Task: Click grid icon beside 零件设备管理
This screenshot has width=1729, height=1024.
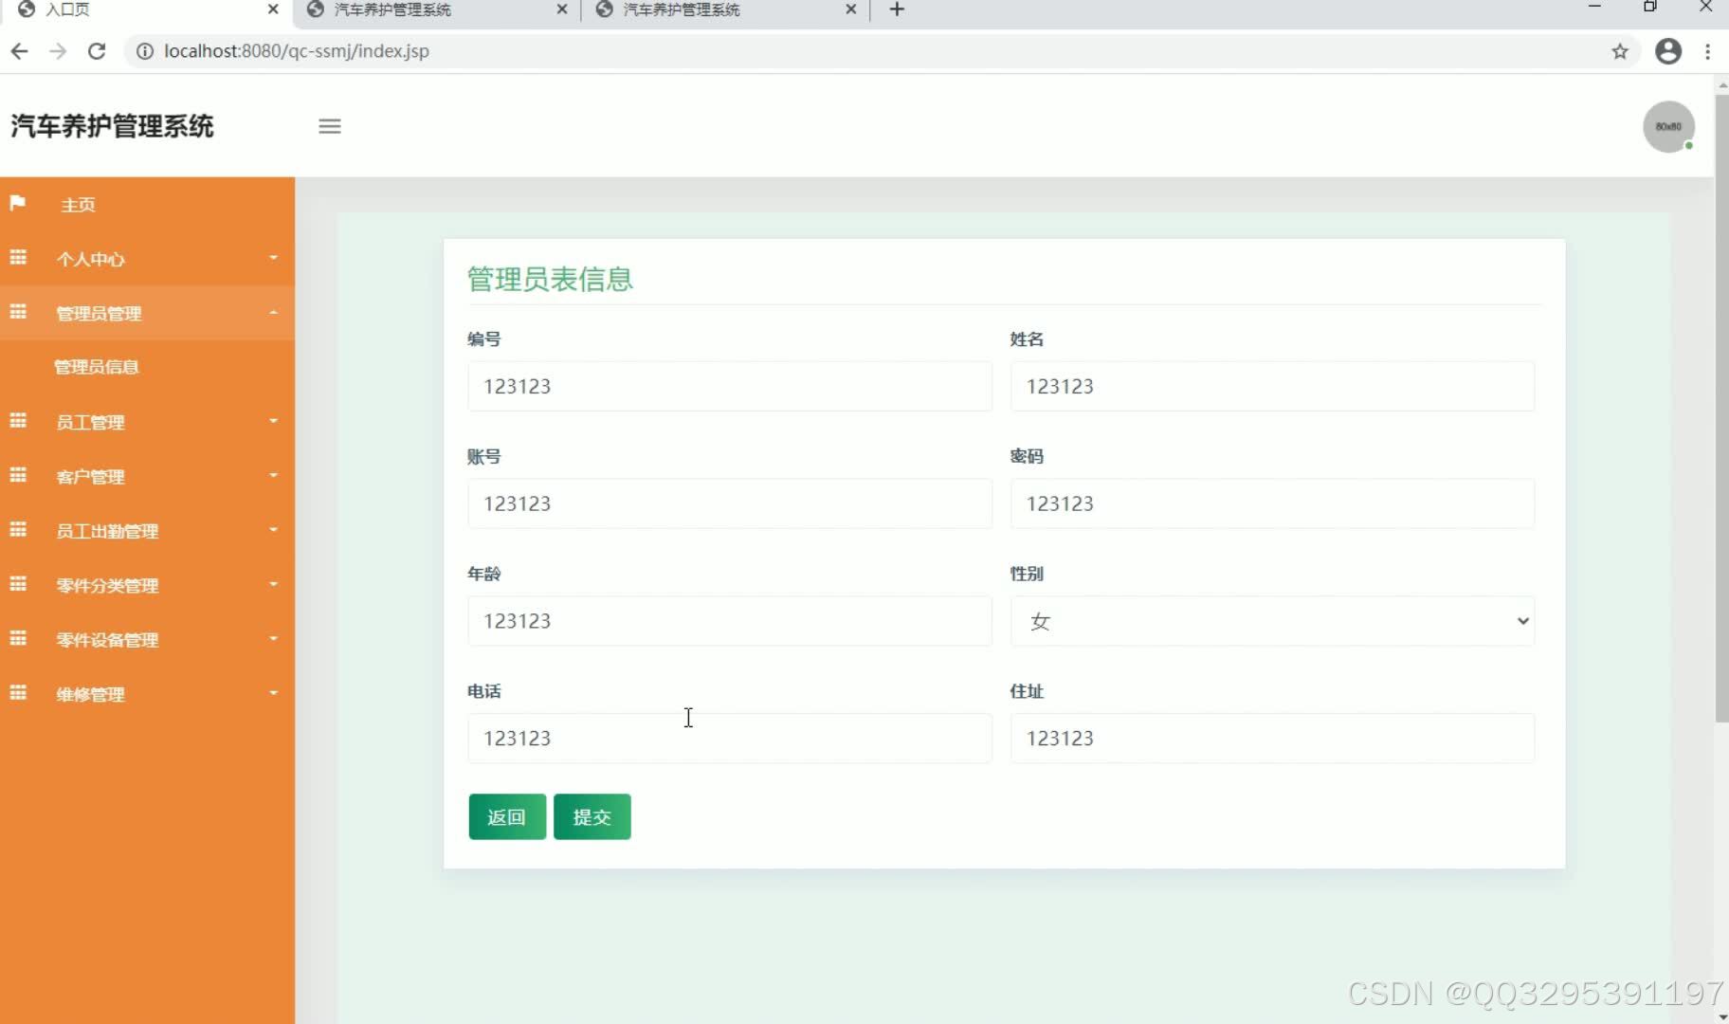Action: (18, 639)
